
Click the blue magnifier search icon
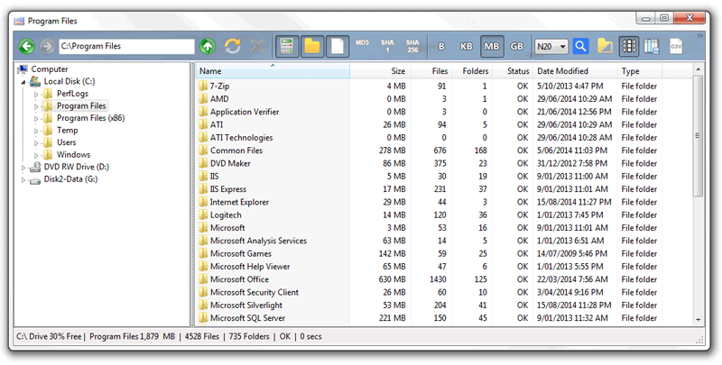pos(581,46)
